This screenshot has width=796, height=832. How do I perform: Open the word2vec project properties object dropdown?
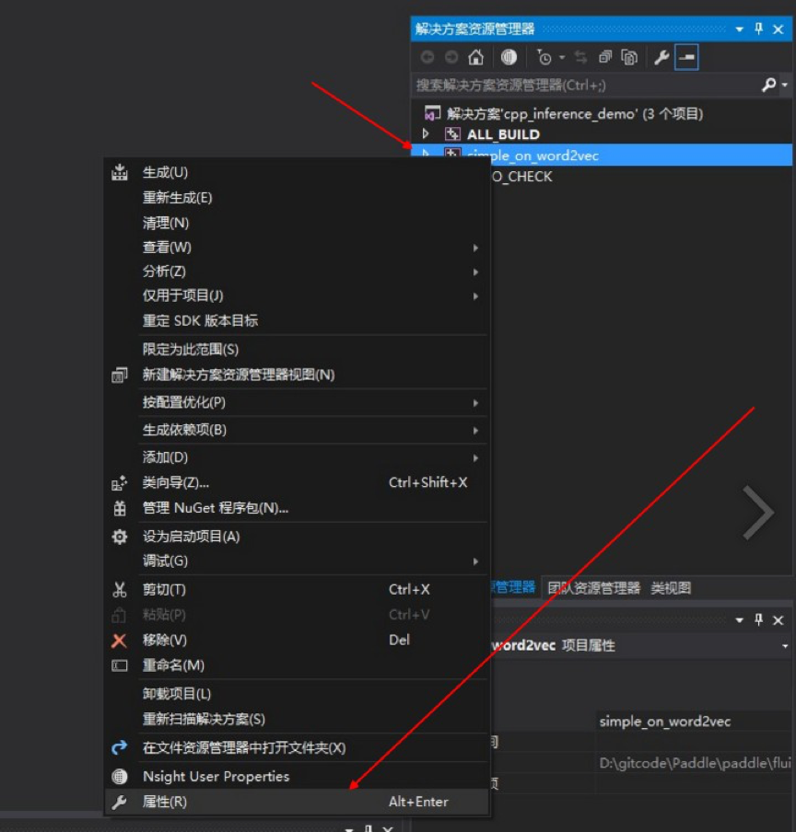[784, 646]
